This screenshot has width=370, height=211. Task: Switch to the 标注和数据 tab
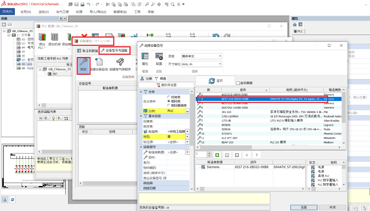coord(87,51)
